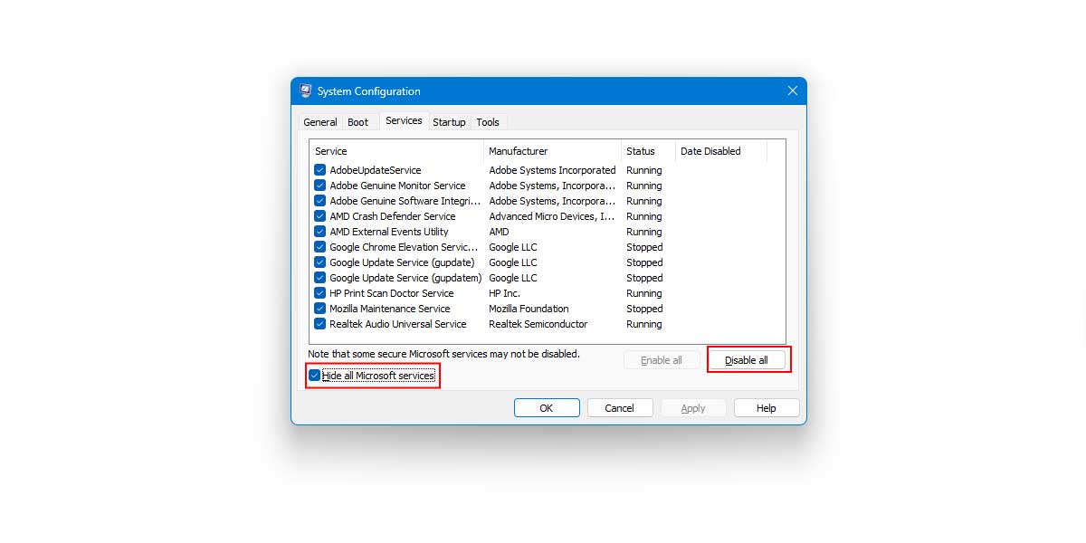The image size is (1086, 543).
Task: Open Help for System Configuration
Action: [x=767, y=408]
